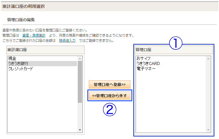Open the 現価値入力 link
The image size is (219, 139).
pyautogui.click(x=67, y=41)
